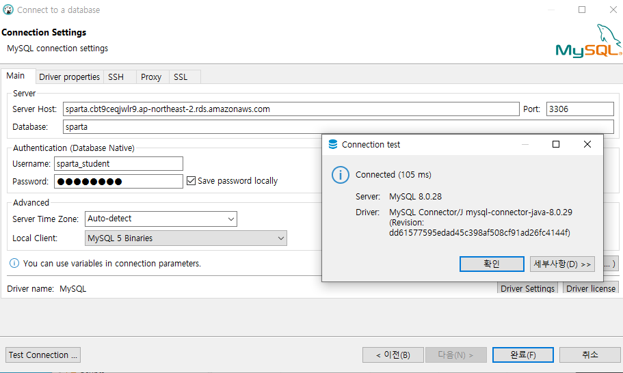Click the Authentication (Database Native) label
Viewport: 623px width, 373px height.
pos(73,148)
